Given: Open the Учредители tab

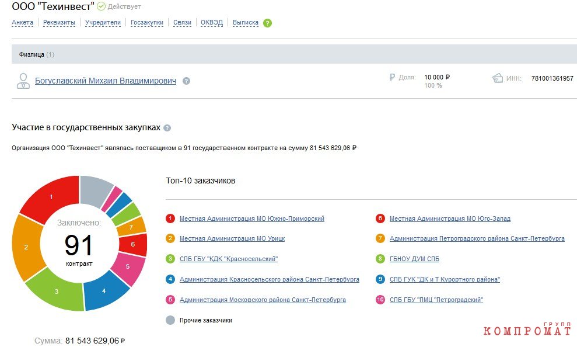Looking at the screenshot, I should (103, 22).
